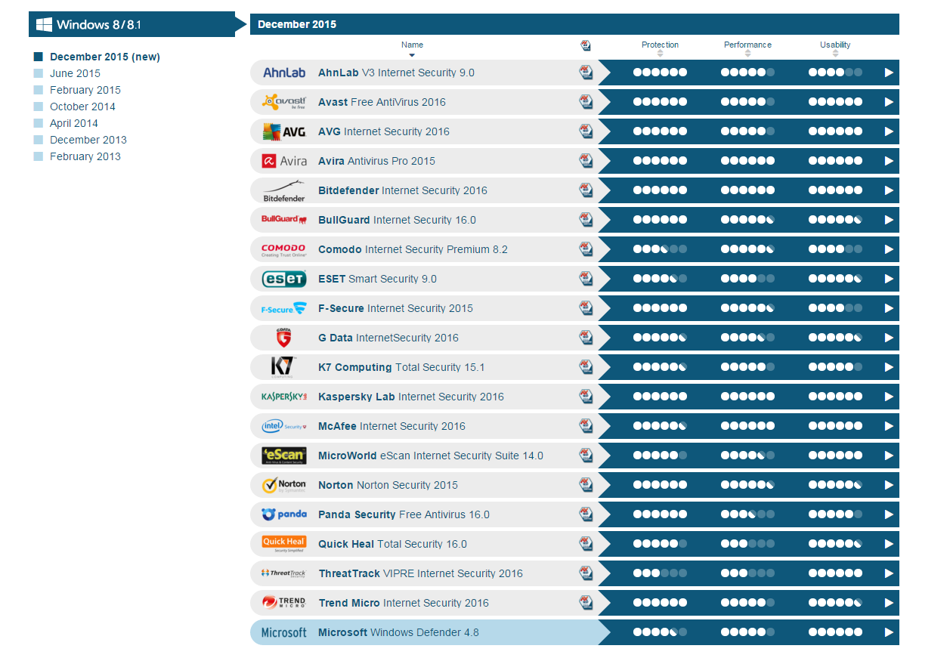Select December 2015 (new) report
This screenshot has height=661, width=950.
coord(105,57)
